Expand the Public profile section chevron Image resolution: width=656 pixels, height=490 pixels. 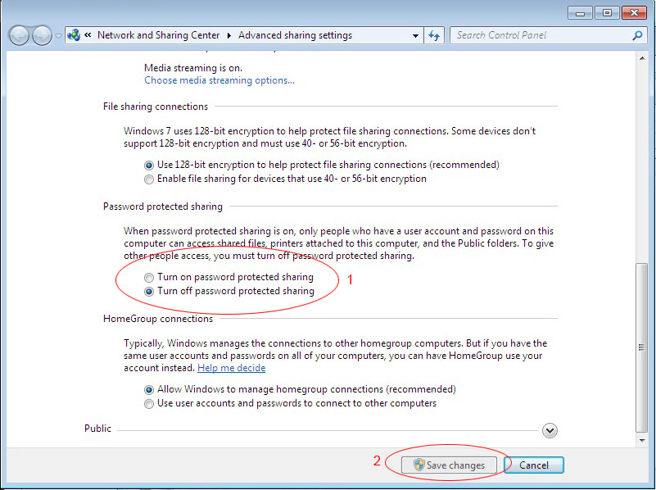click(x=550, y=430)
